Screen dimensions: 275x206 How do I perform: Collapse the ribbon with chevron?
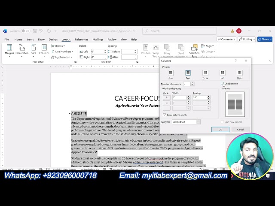(270, 61)
